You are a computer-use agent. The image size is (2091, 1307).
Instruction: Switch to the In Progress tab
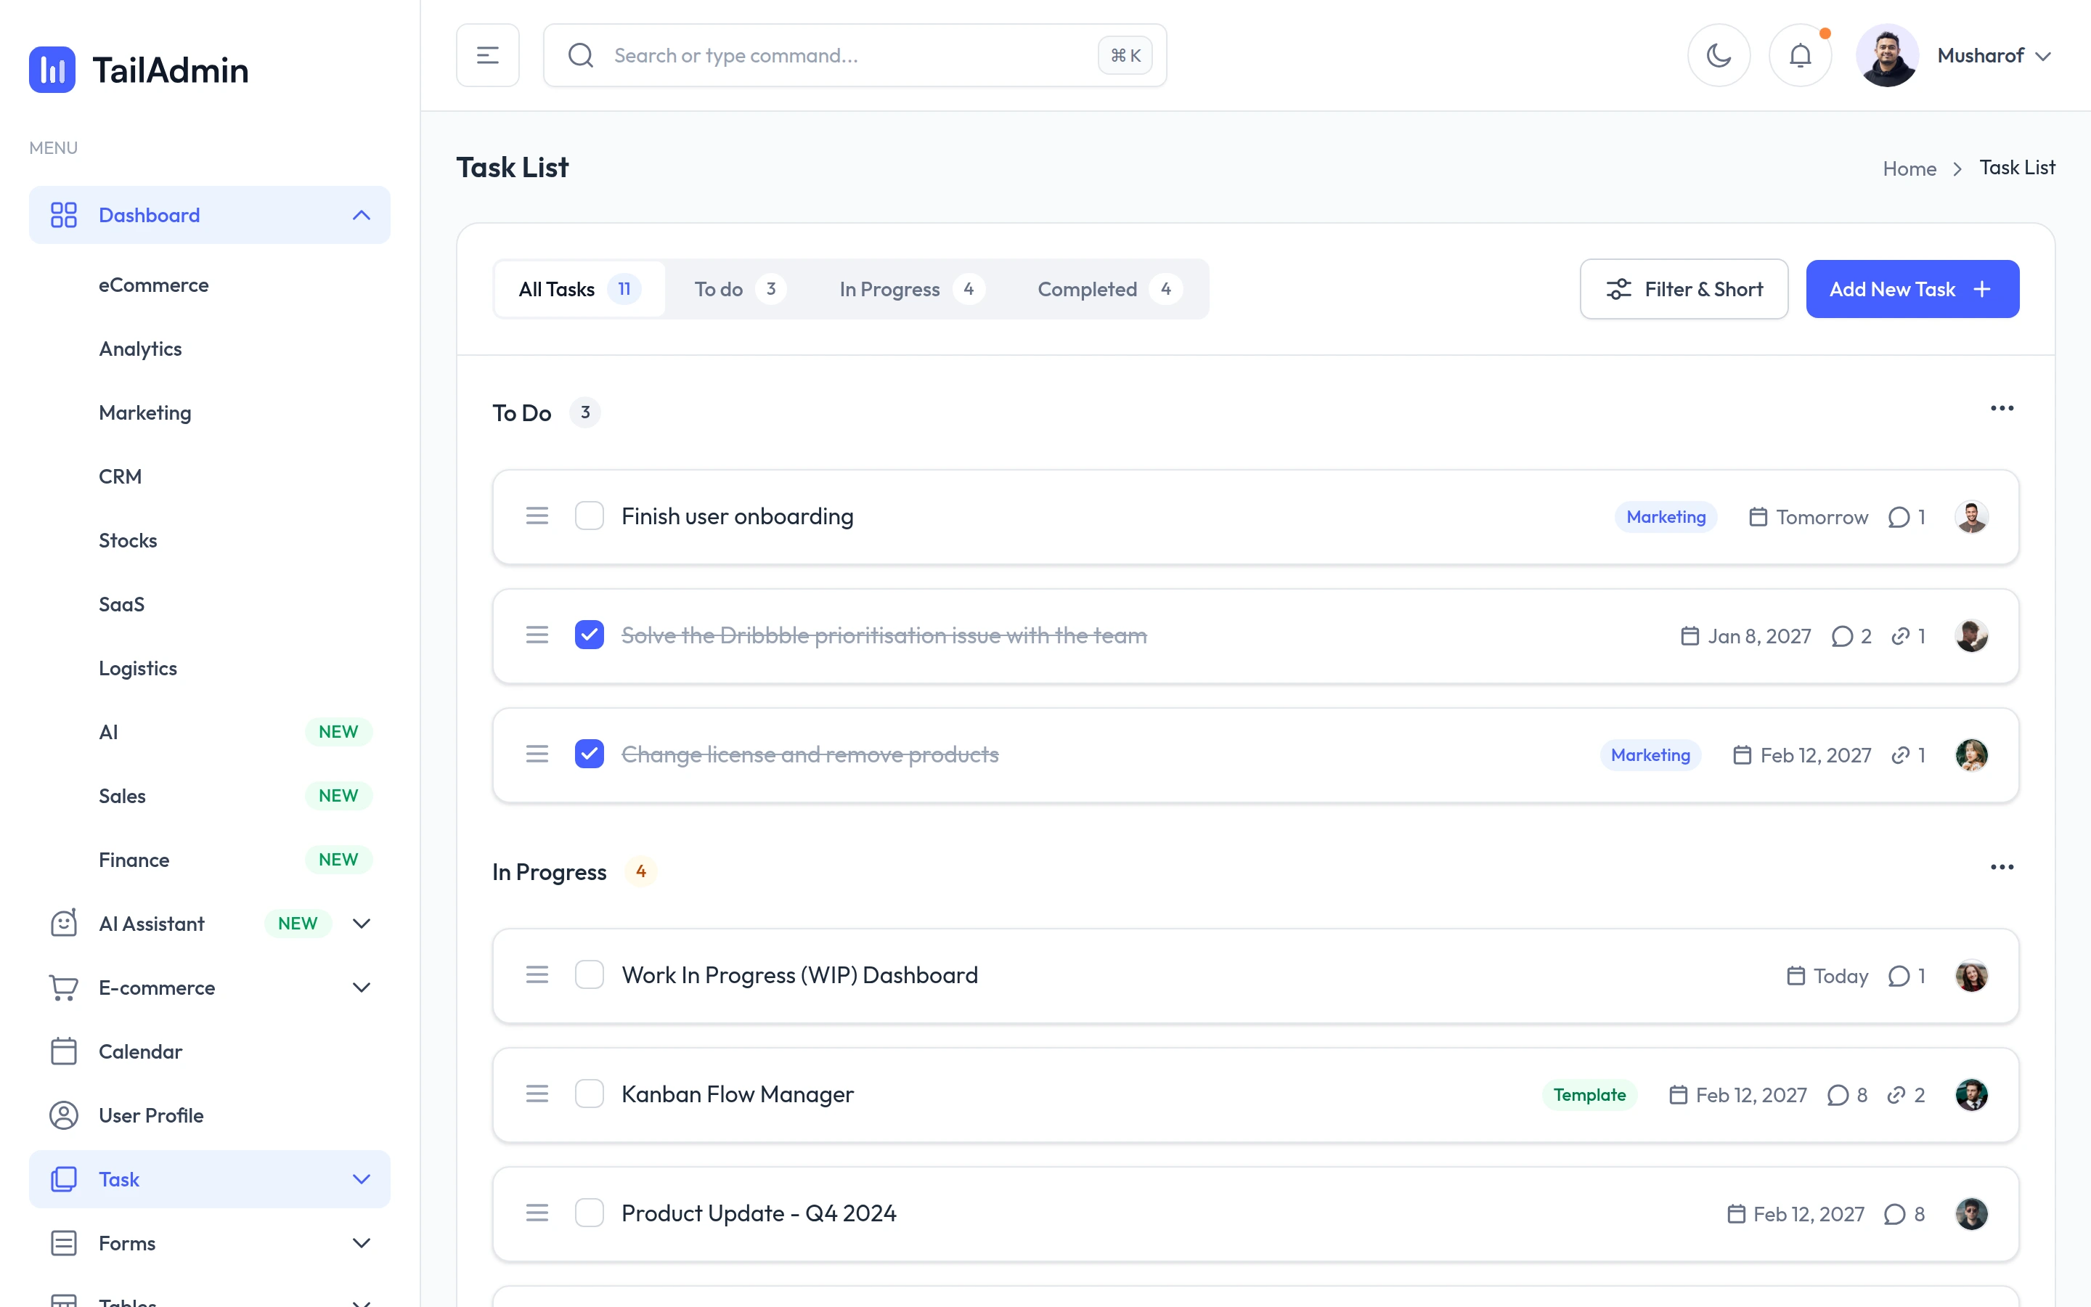[x=912, y=289]
